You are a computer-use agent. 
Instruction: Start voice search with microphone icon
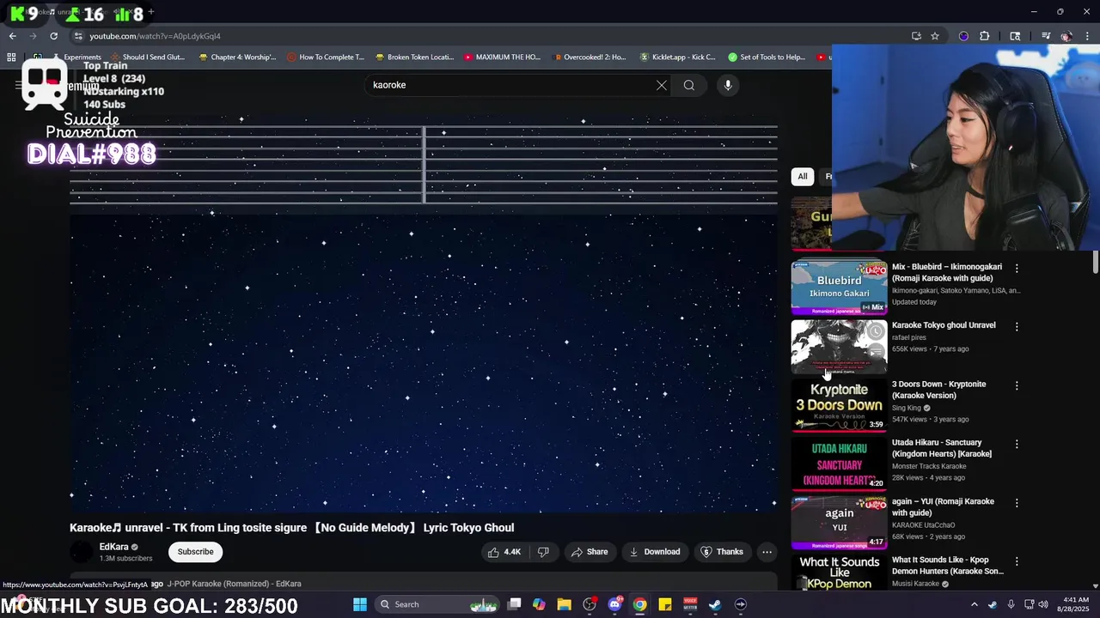coord(728,85)
